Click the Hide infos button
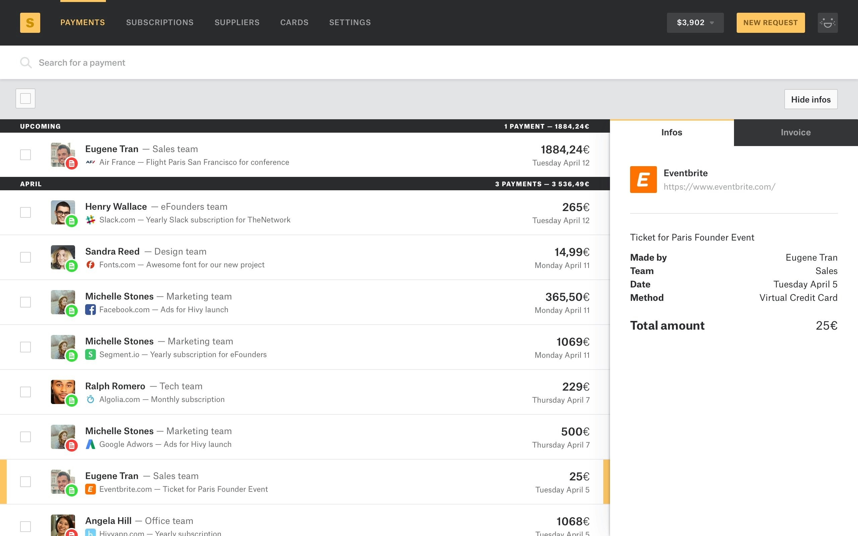This screenshot has height=536, width=858. tap(810, 99)
